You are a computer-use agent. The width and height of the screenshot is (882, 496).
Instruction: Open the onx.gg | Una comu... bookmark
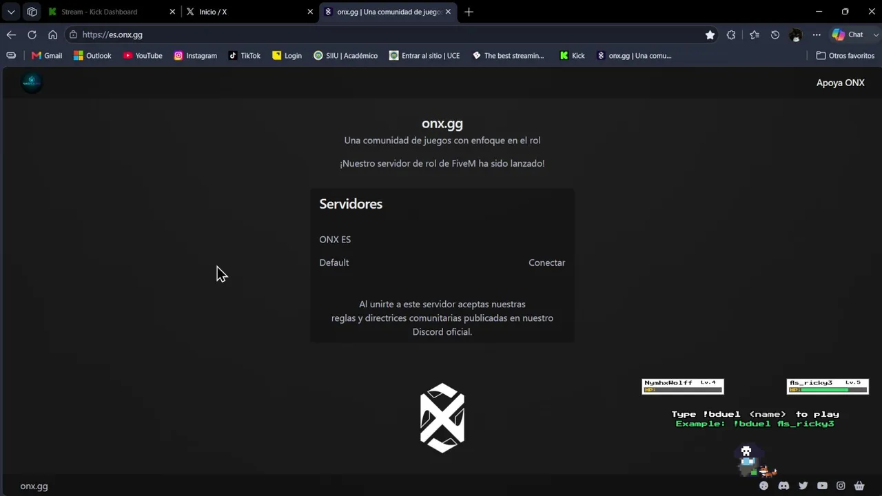pyautogui.click(x=634, y=56)
